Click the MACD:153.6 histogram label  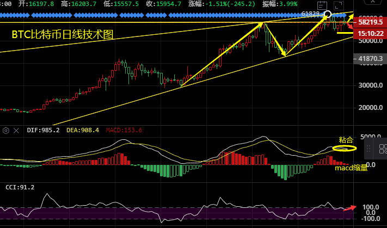(x=124, y=130)
